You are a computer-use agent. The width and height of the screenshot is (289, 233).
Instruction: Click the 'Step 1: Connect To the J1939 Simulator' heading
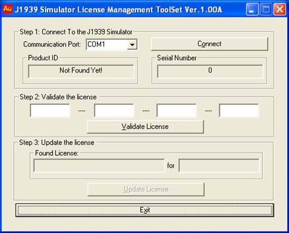[x=76, y=32]
